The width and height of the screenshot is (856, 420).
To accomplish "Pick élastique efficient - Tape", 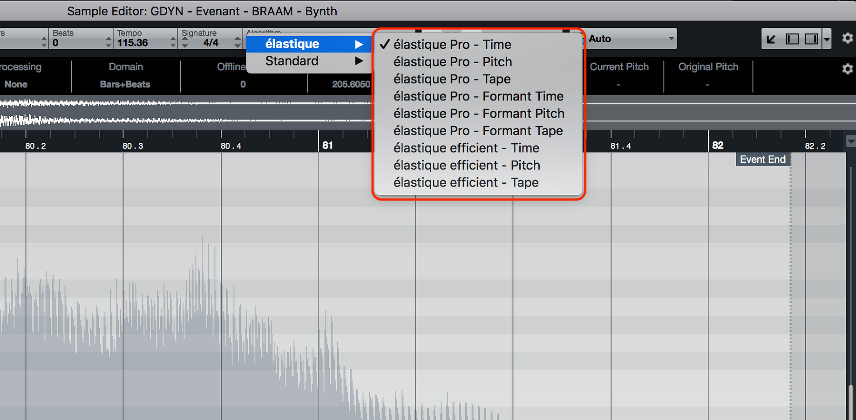I will pyautogui.click(x=479, y=182).
